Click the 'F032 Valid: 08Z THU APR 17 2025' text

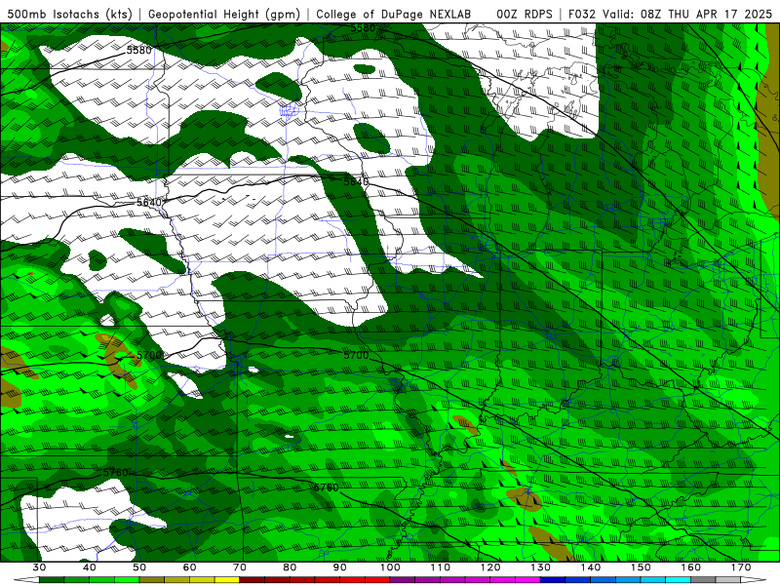pyautogui.click(x=670, y=14)
